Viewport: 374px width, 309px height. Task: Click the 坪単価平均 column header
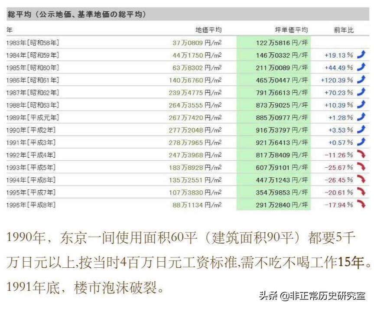[291, 30]
